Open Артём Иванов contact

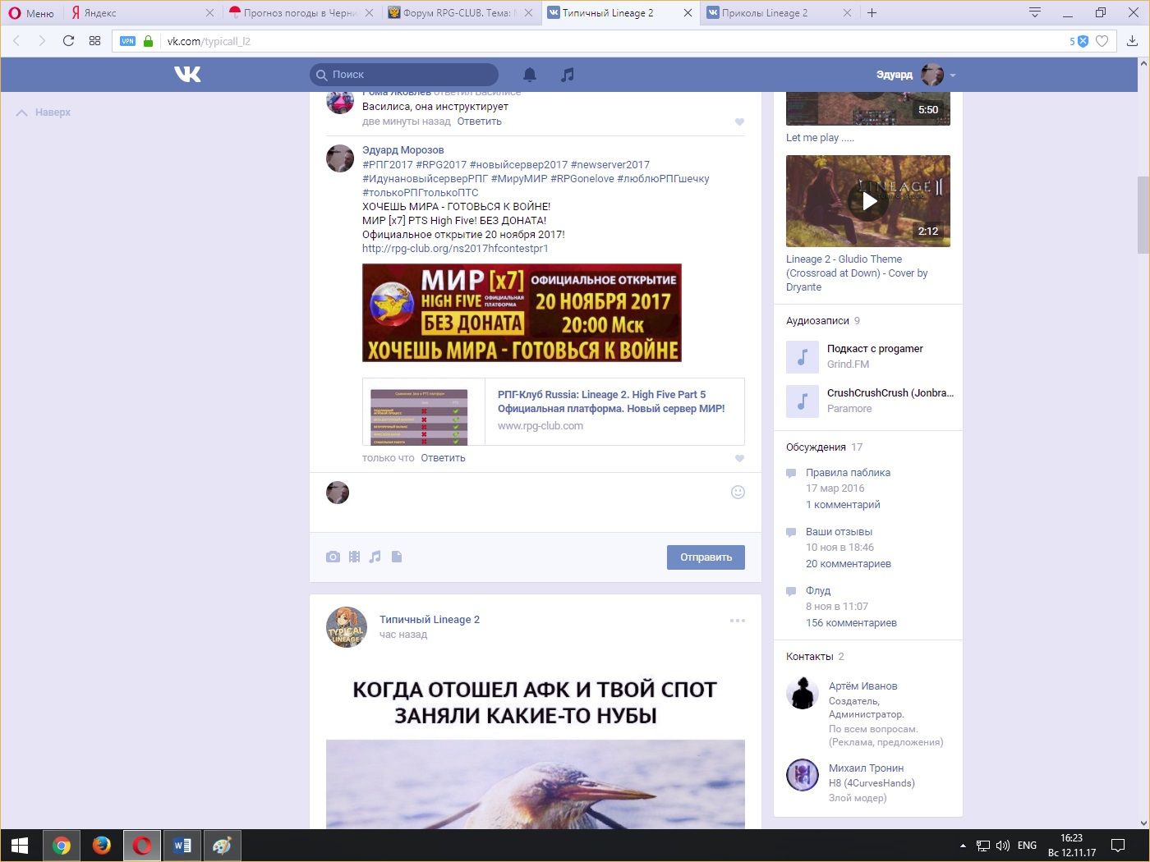(862, 686)
